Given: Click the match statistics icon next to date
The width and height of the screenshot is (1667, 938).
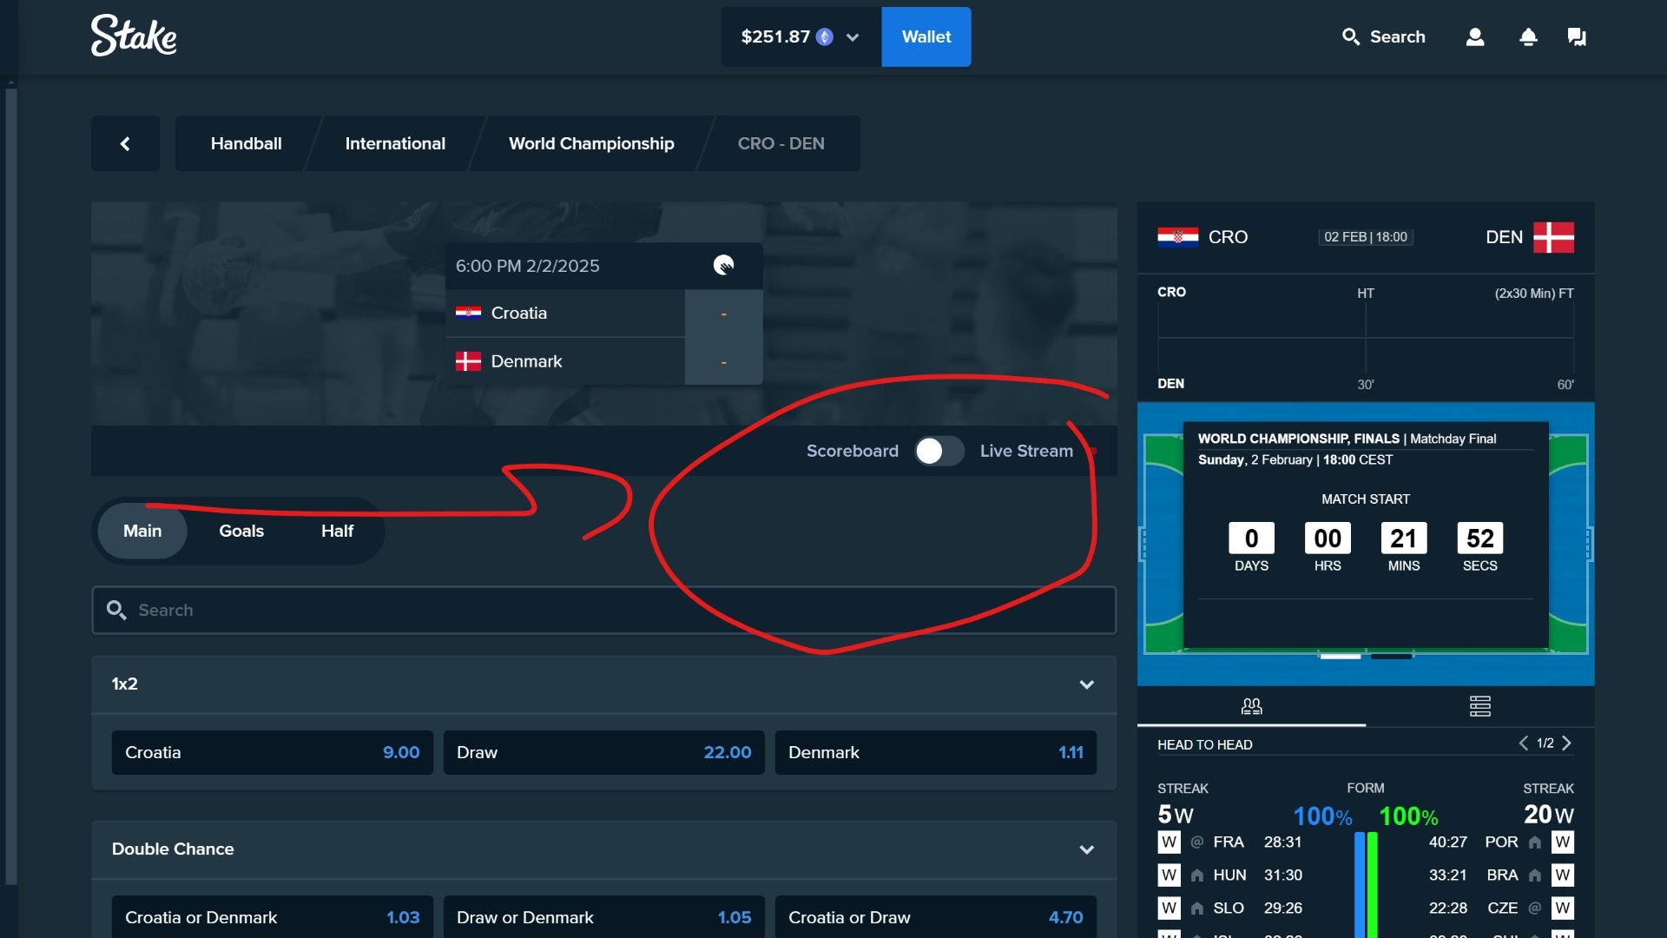Looking at the screenshot, I should pos(723,266).
